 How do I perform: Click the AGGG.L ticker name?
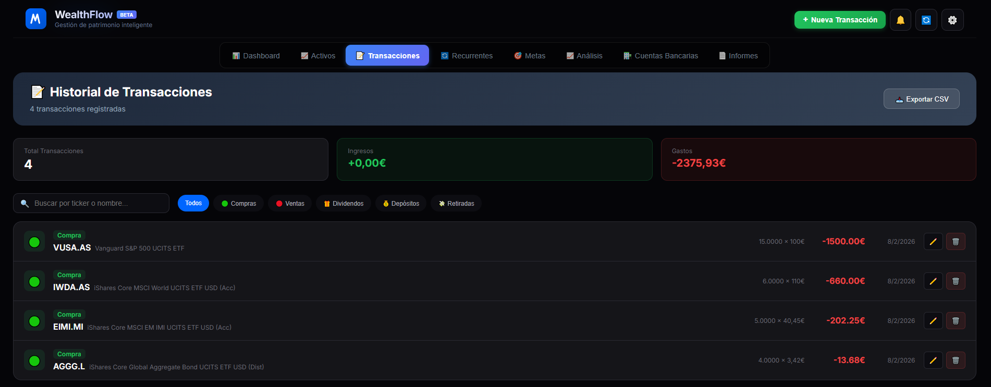coord(69,367)
